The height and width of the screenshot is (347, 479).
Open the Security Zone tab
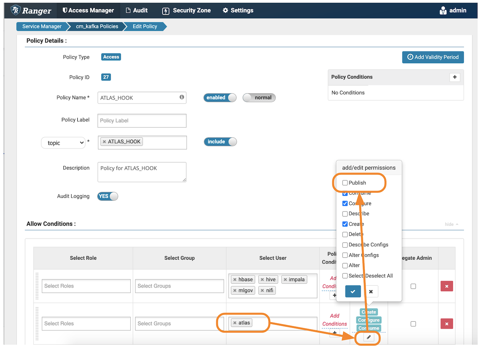(186, 10)
